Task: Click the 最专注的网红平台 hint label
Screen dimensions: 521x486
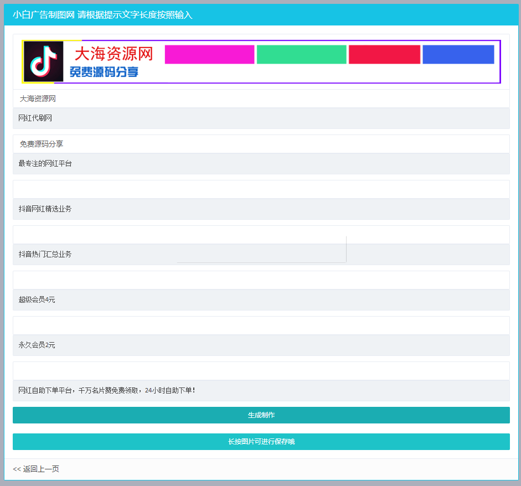Action: tap(45, 163)
